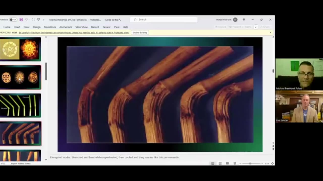Open the Insert ribbon tab
This screenshot has width=323, height=181.
click(17, 27)
